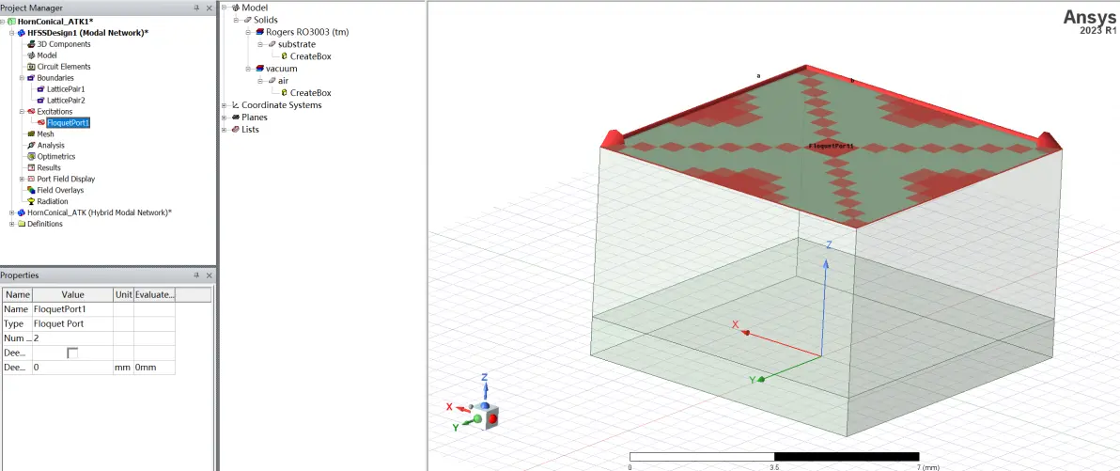
Task: Collapse the Boundaries tree node
Action: [x=23, y=78]
